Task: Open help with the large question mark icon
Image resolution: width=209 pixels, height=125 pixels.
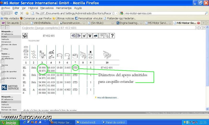Action: point(112,36)
